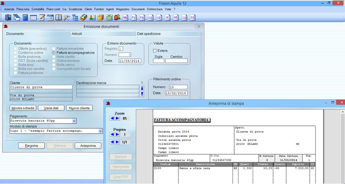Go to previous page with Pagina left arrow
The height and width of the screenshot is (184, 345).
(112, 134)
